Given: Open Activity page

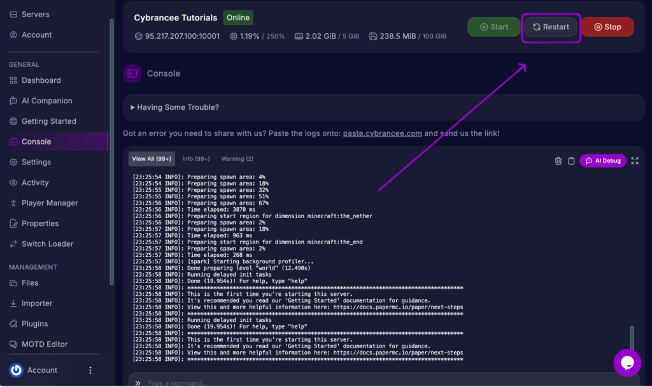Looking at the screenshot, I should [35, 182].
